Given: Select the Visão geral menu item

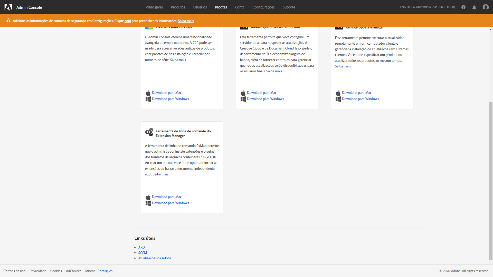Looking at the screenshot, I should click(154, 7).
